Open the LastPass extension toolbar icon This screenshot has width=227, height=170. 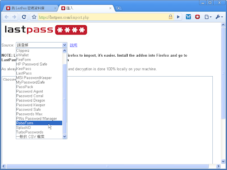197,17
